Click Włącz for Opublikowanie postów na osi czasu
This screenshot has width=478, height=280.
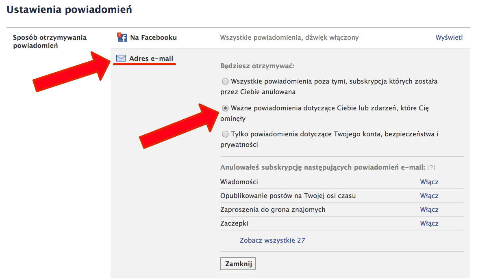click(x=429, y=196)
